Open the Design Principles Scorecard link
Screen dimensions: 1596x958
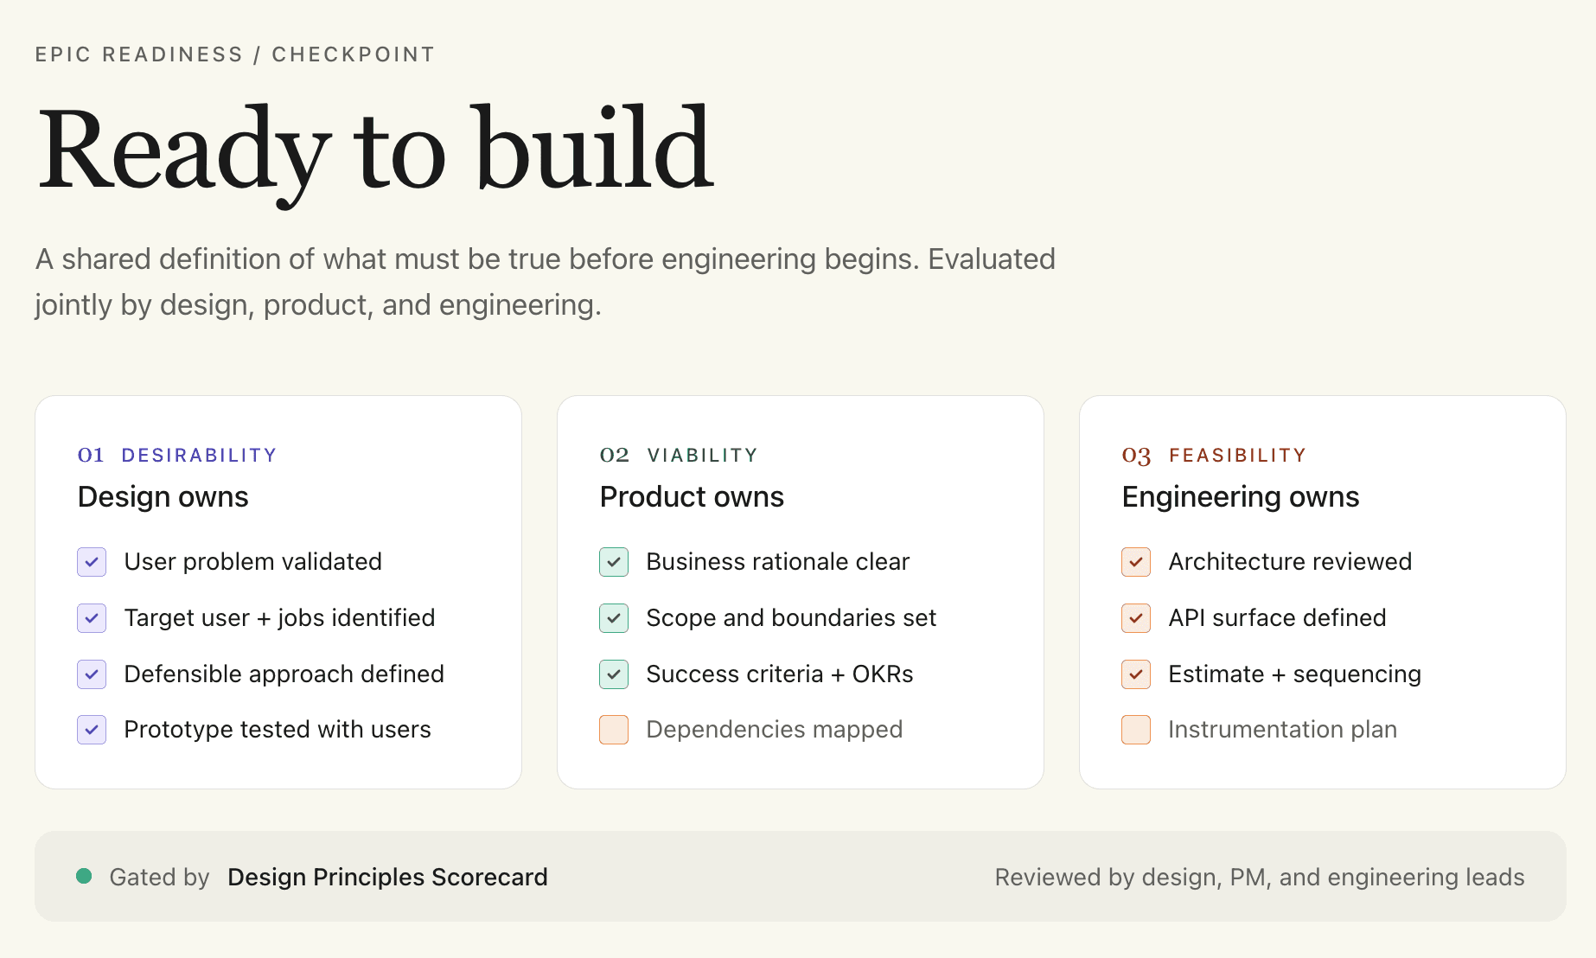tap(387, 877)
